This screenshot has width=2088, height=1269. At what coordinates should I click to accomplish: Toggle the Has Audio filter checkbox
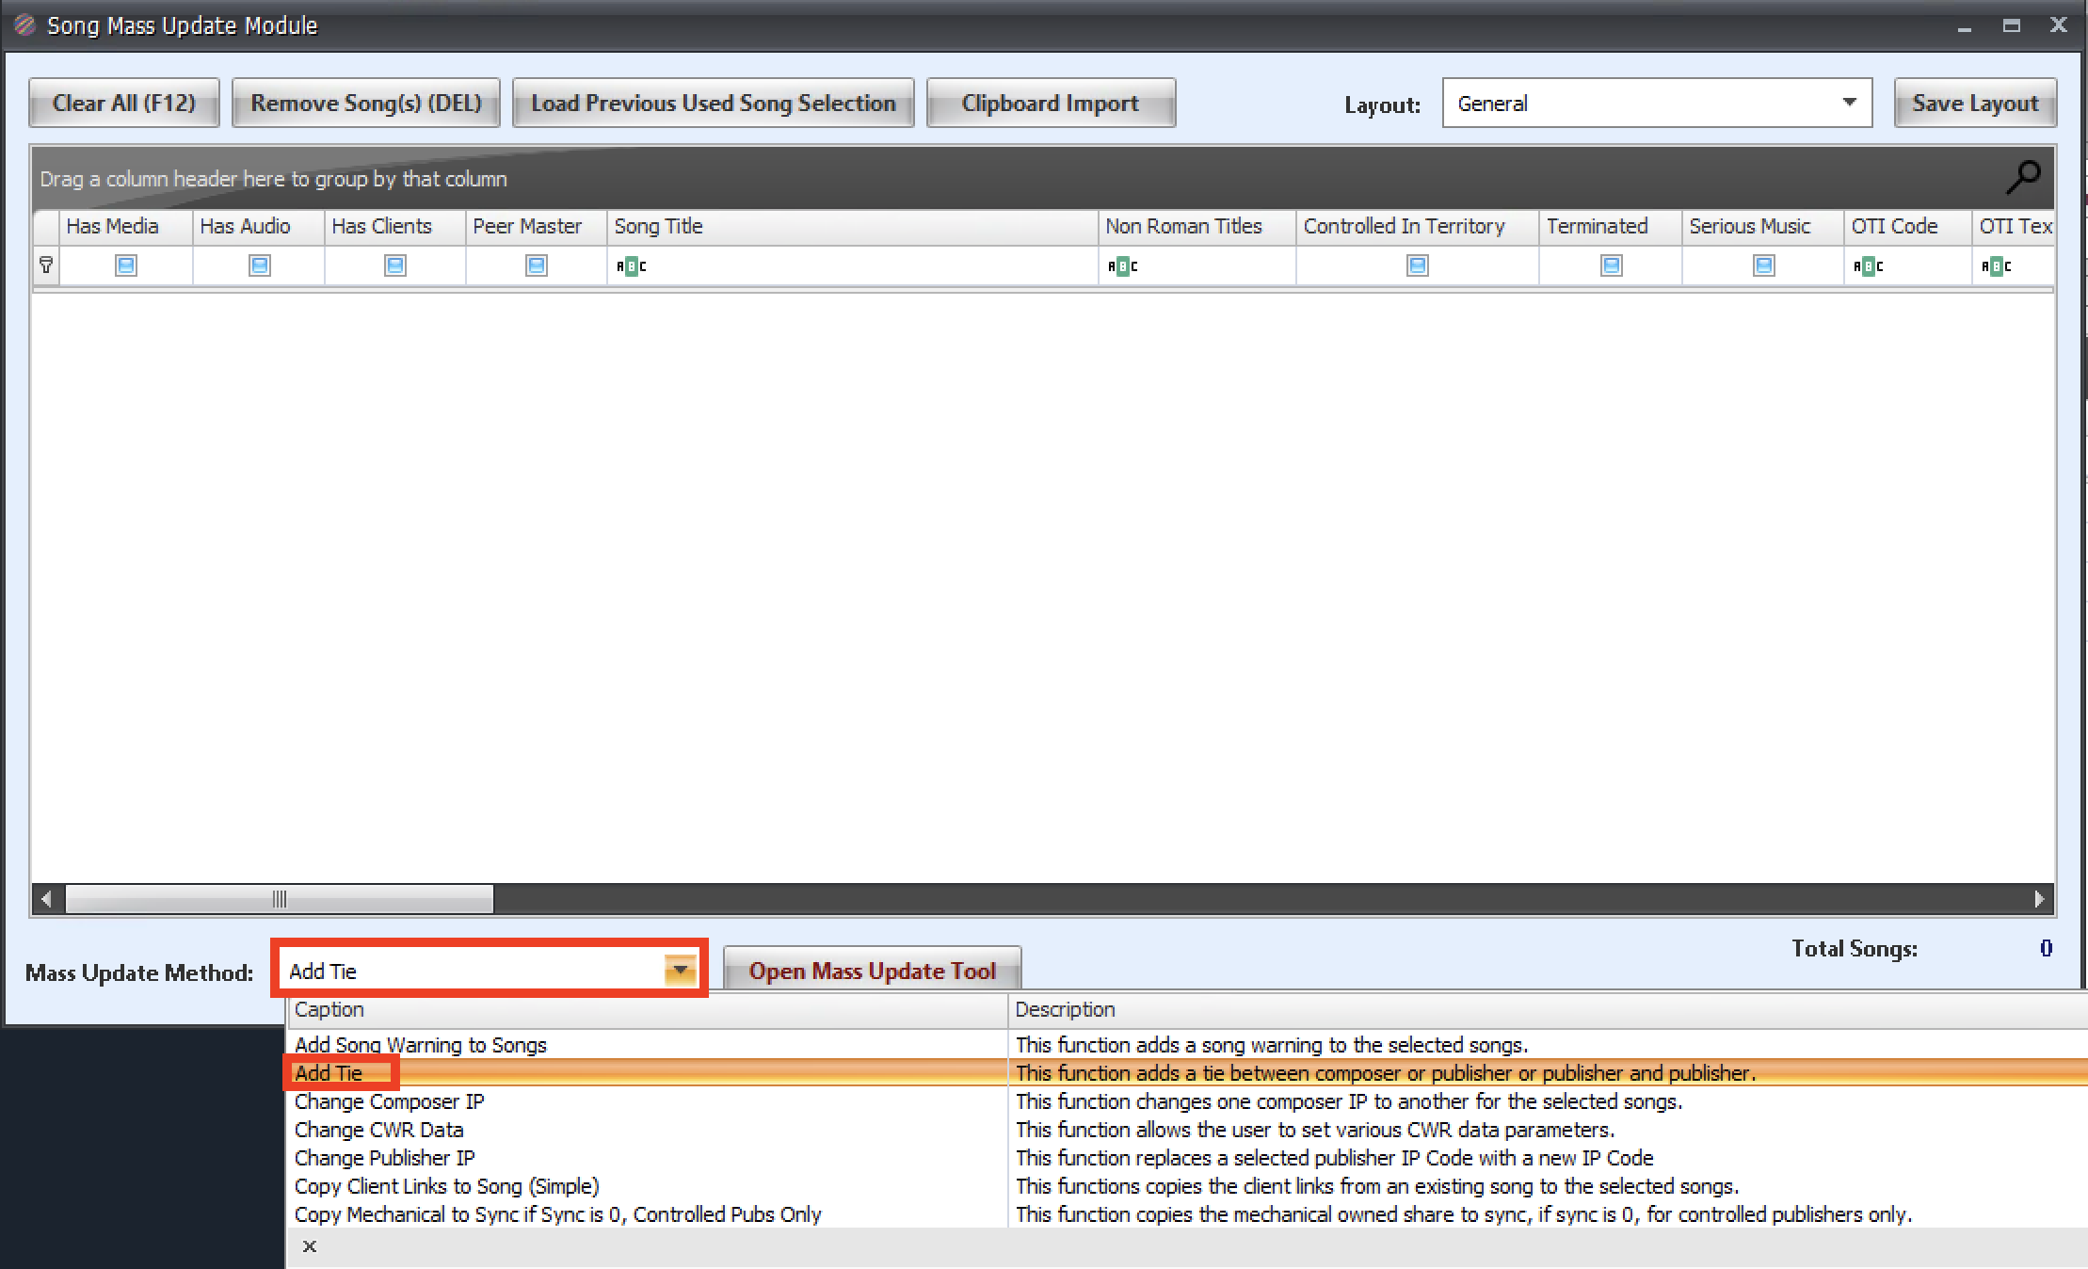259,265
